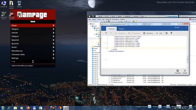
Task: Open the Инструменты menu in OpenIV
Action: tap(116, 19)
